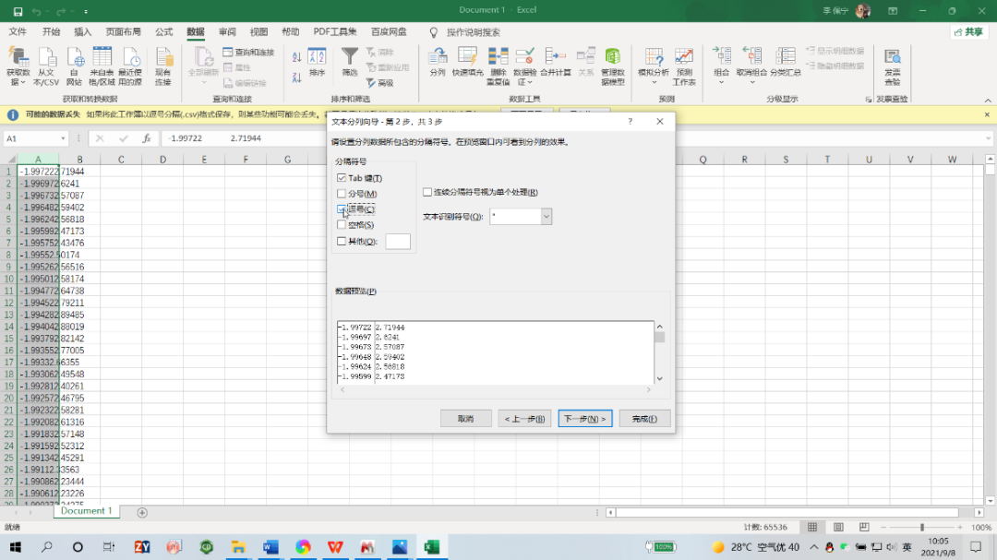Image resolution: width=997 pixels, height=560 pixels.
Task: Sort ascending with the A-Z icon
Action: [296, 57]
